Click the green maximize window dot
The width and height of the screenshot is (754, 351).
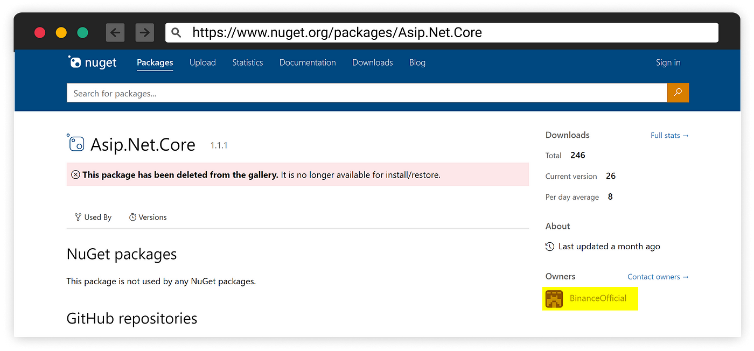point(82,33)
